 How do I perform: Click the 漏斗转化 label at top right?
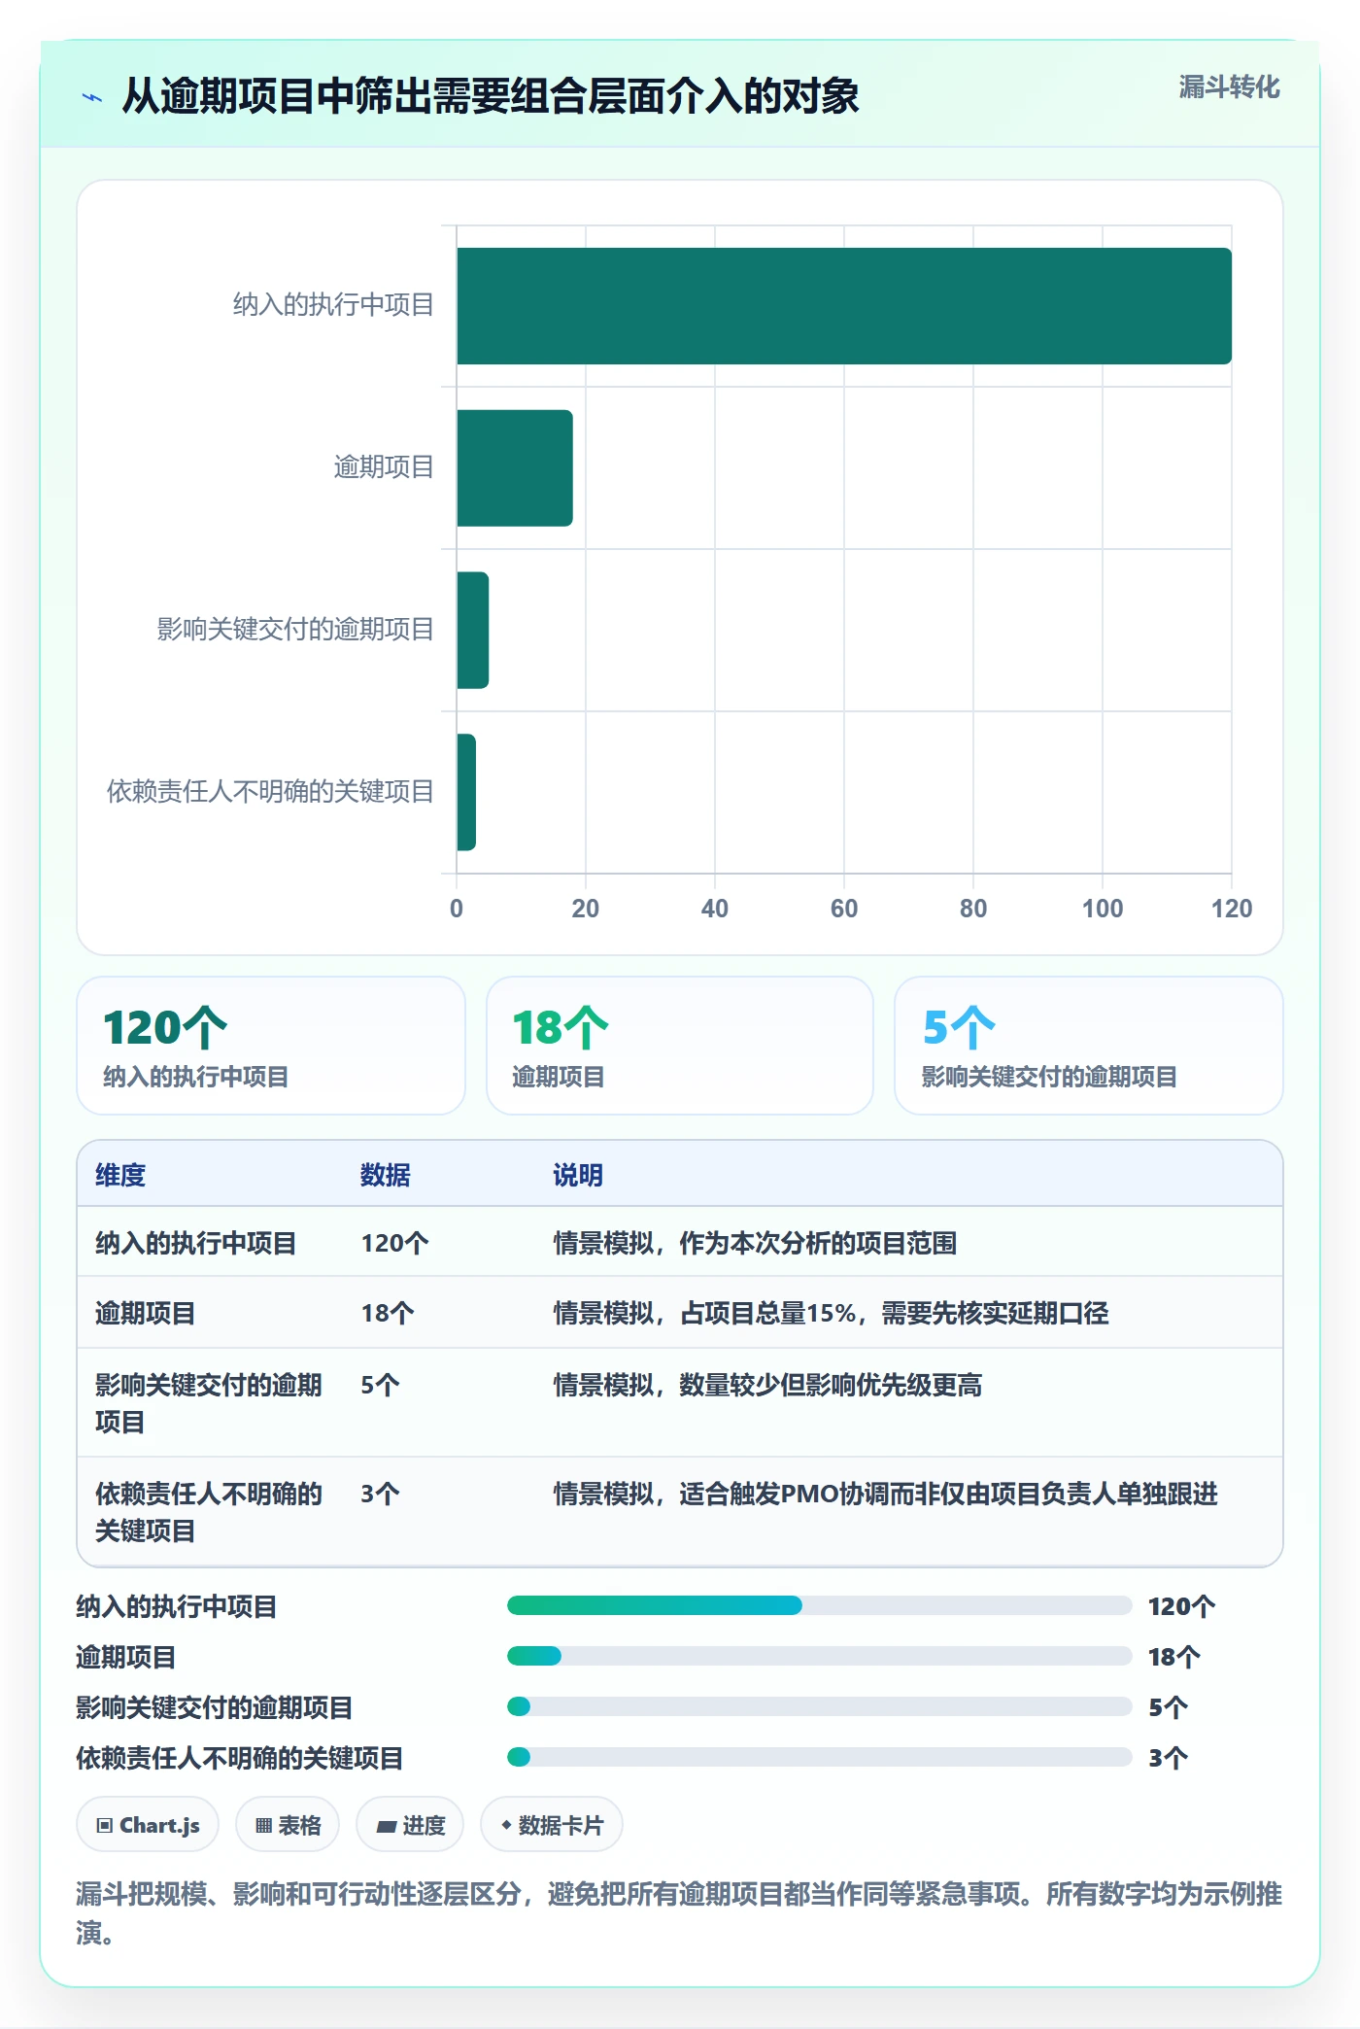[1229, 87]
